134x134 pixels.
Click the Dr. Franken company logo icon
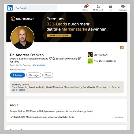90,55
